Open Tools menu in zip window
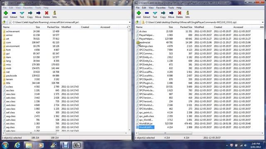 171,8
